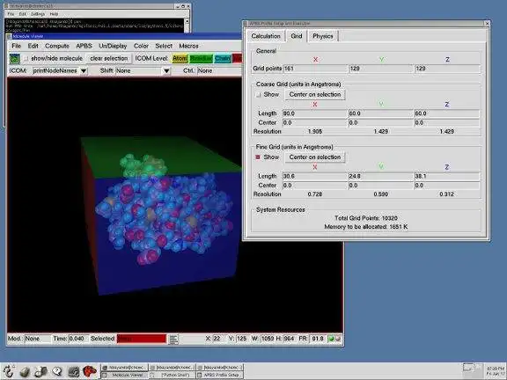507x380 pixels.
Task: Open the terminal window's Help menu
Action: coord(54,14)
